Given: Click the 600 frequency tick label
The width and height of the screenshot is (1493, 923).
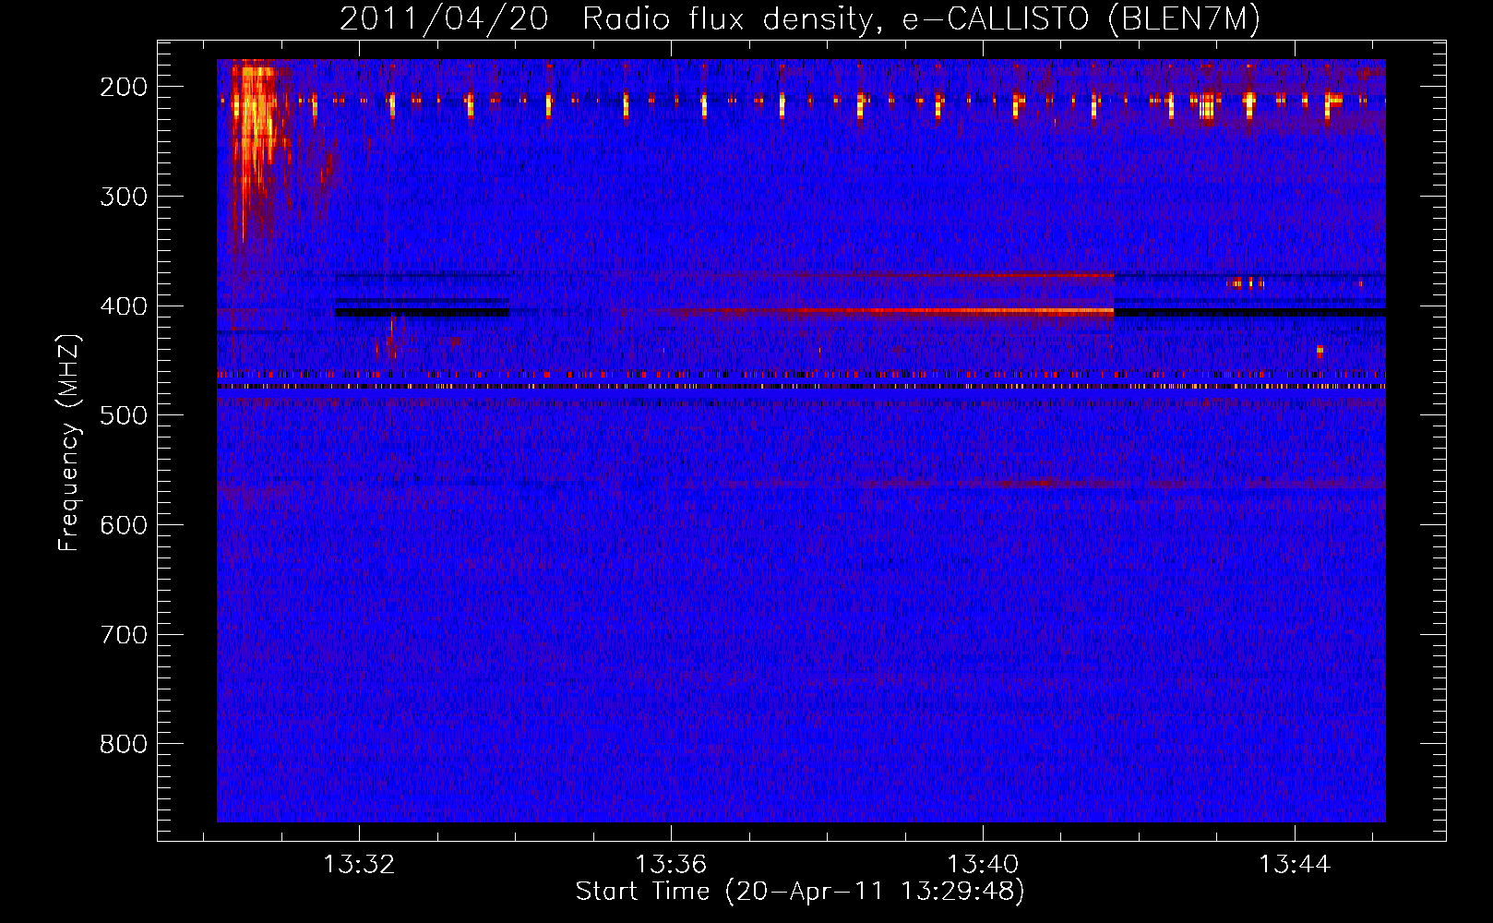Looking at the screenshot, I should point(124,525).
